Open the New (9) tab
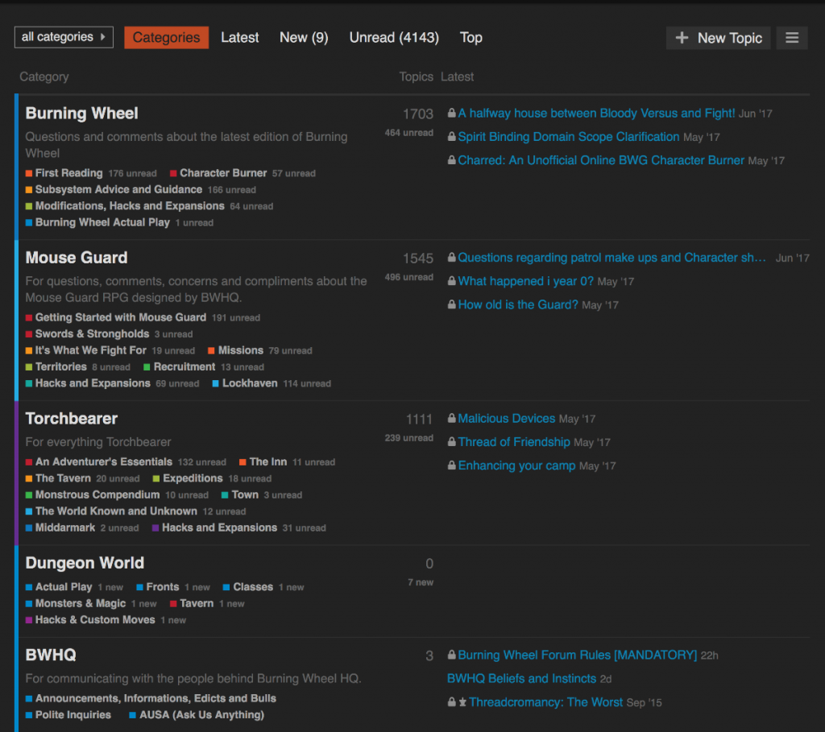Screen dimensions: 825x732 304,37
